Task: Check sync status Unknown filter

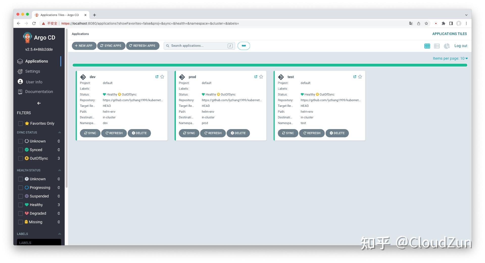Action: (x=20, y=141)
